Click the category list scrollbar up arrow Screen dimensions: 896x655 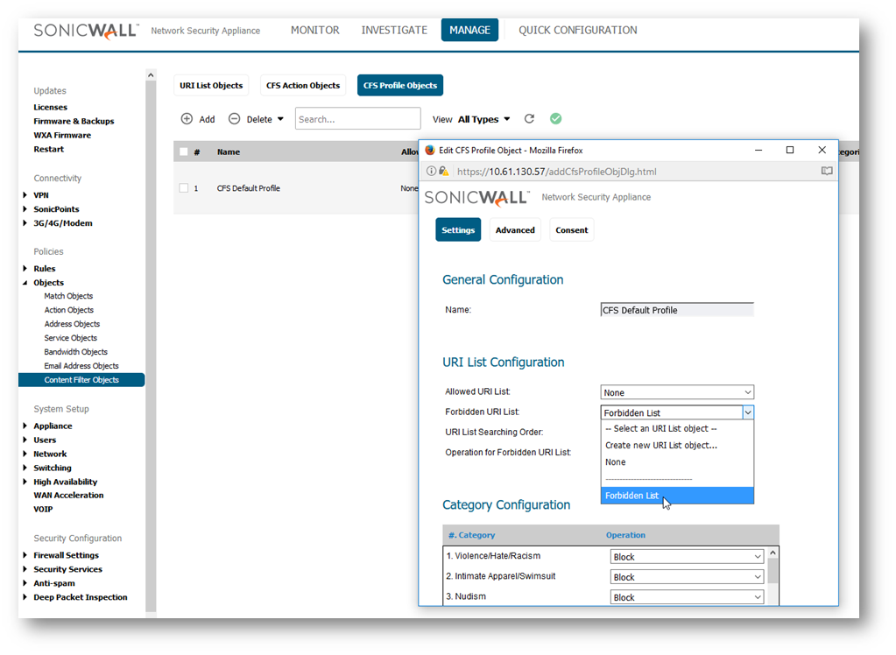point(773,554)
